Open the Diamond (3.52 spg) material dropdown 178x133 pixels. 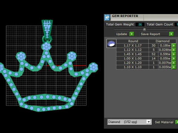click(x=149, y=122)
